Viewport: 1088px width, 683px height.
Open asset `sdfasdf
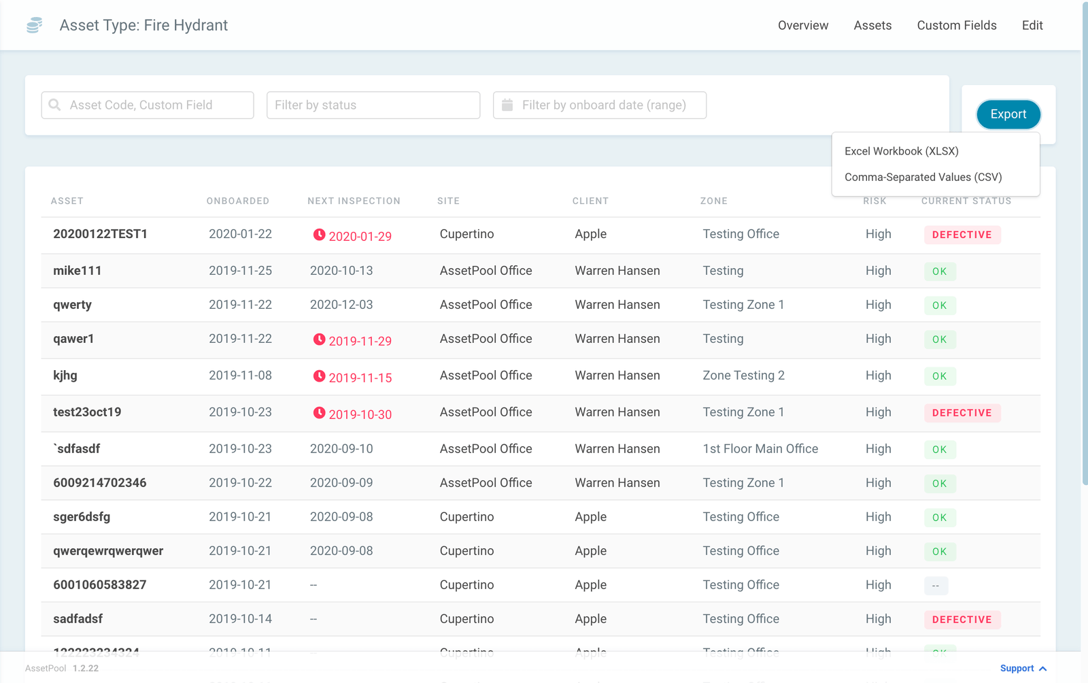coord(77,449)
